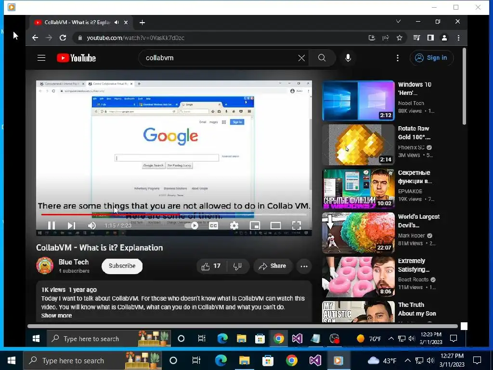Close the CollabVM YouTube tab

(126, 22)
